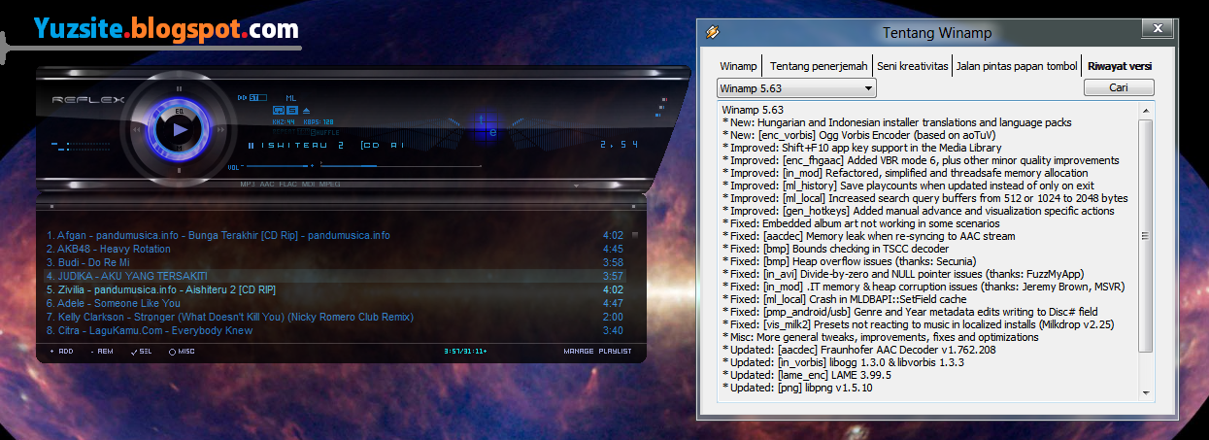Open the Media Library with the ML button

[x=290, y=98]
